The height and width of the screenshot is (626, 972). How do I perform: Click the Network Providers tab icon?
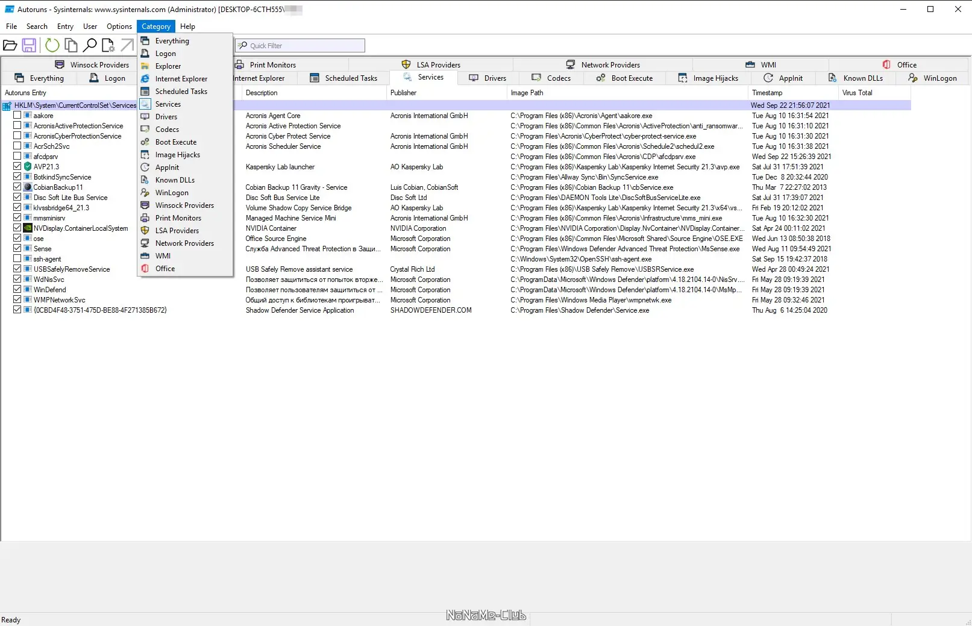pyautogui.click(x=571, y=64)
